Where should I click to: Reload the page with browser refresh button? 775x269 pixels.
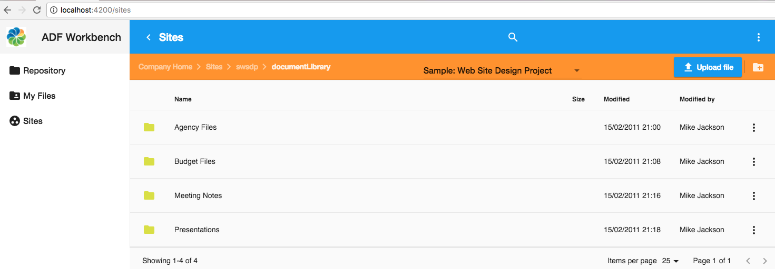[x=36, y=10]
